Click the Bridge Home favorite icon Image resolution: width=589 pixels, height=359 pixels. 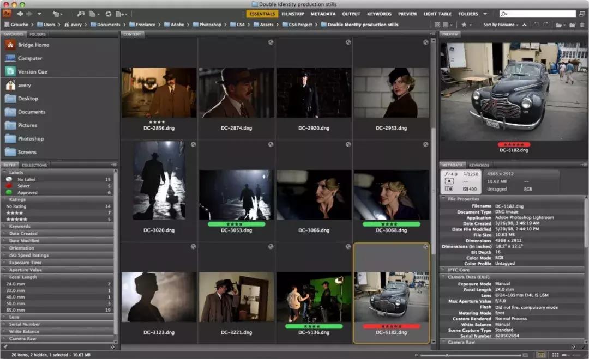pos(10,45)
